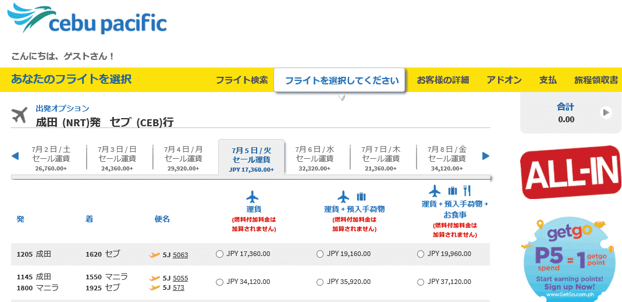Expand the 合計 total panel arrow
Viewport: 622px width, 302px height.
click(x=606, y=113)
